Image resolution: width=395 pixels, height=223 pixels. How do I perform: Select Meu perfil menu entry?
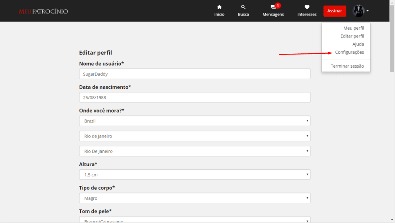coord(353,28)
